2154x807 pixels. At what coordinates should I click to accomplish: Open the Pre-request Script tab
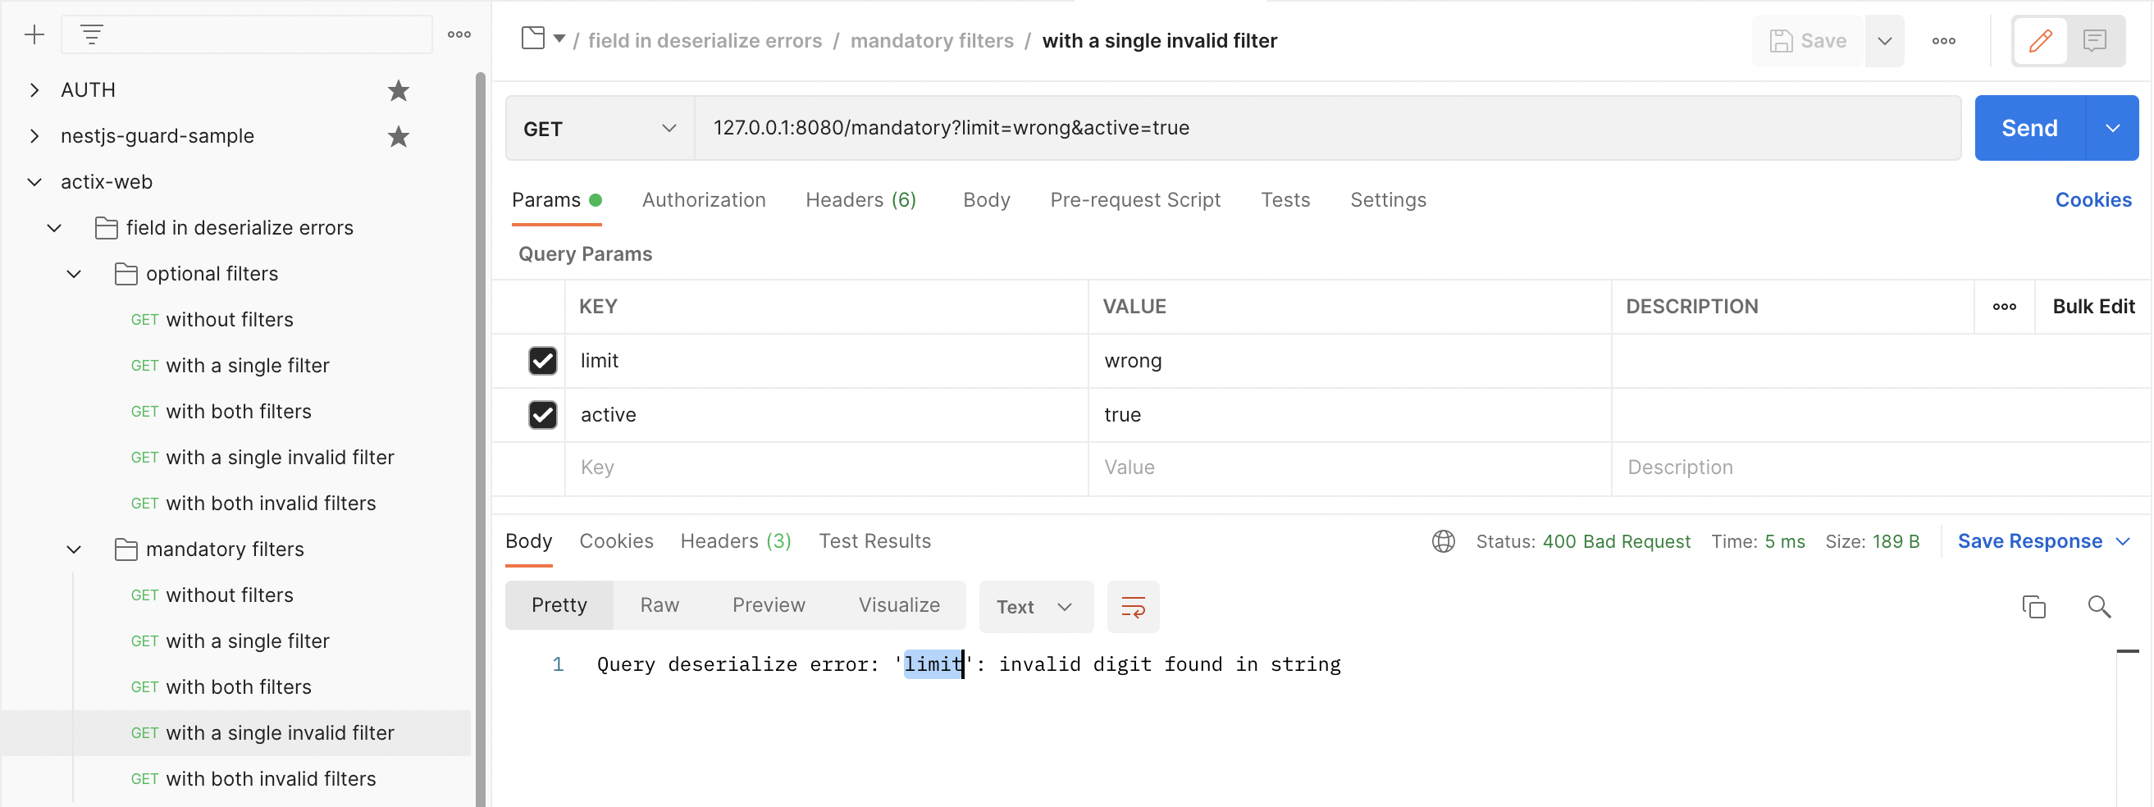[1134, 201]
